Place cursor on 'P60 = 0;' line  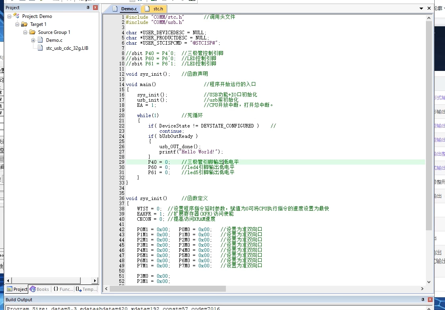tap(159, 167)
